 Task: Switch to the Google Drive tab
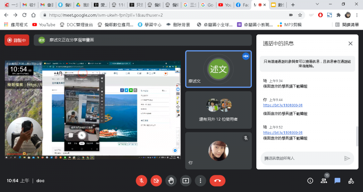82,5
